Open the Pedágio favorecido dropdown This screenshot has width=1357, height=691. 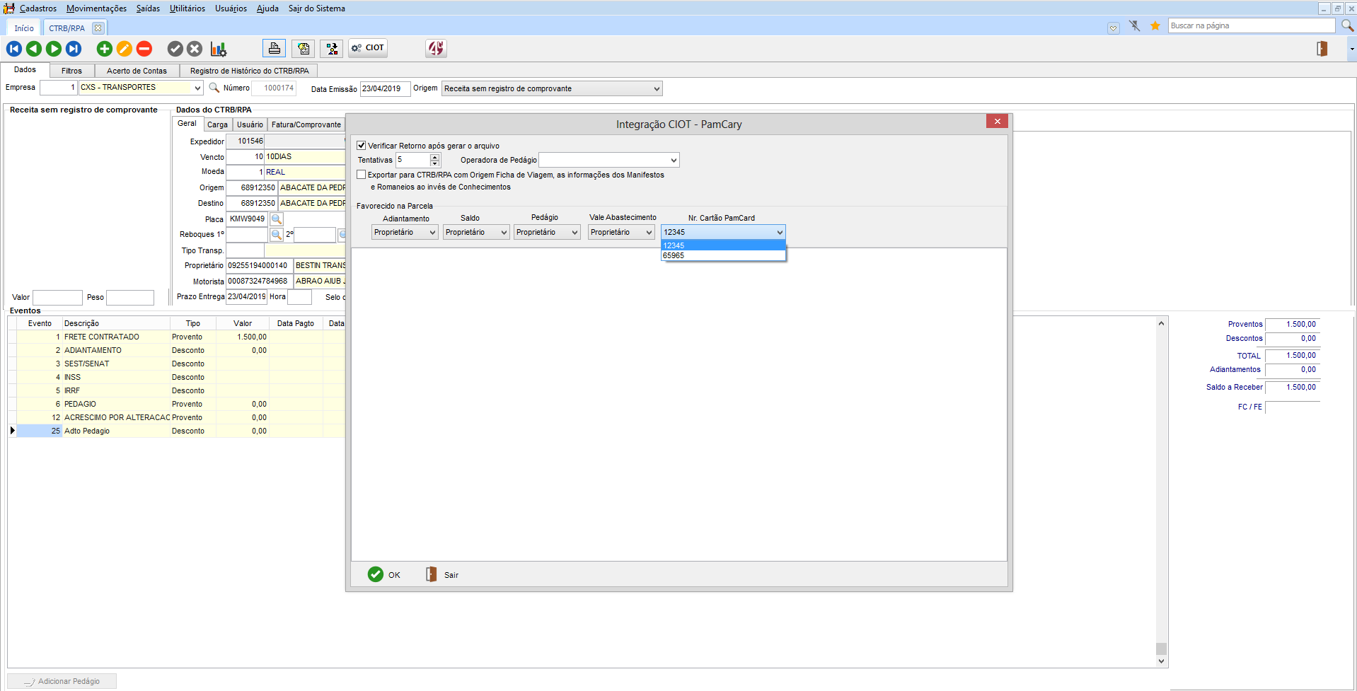point(574,233)
